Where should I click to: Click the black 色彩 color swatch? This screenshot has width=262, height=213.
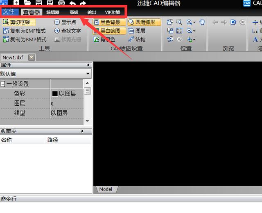(55, 93)
